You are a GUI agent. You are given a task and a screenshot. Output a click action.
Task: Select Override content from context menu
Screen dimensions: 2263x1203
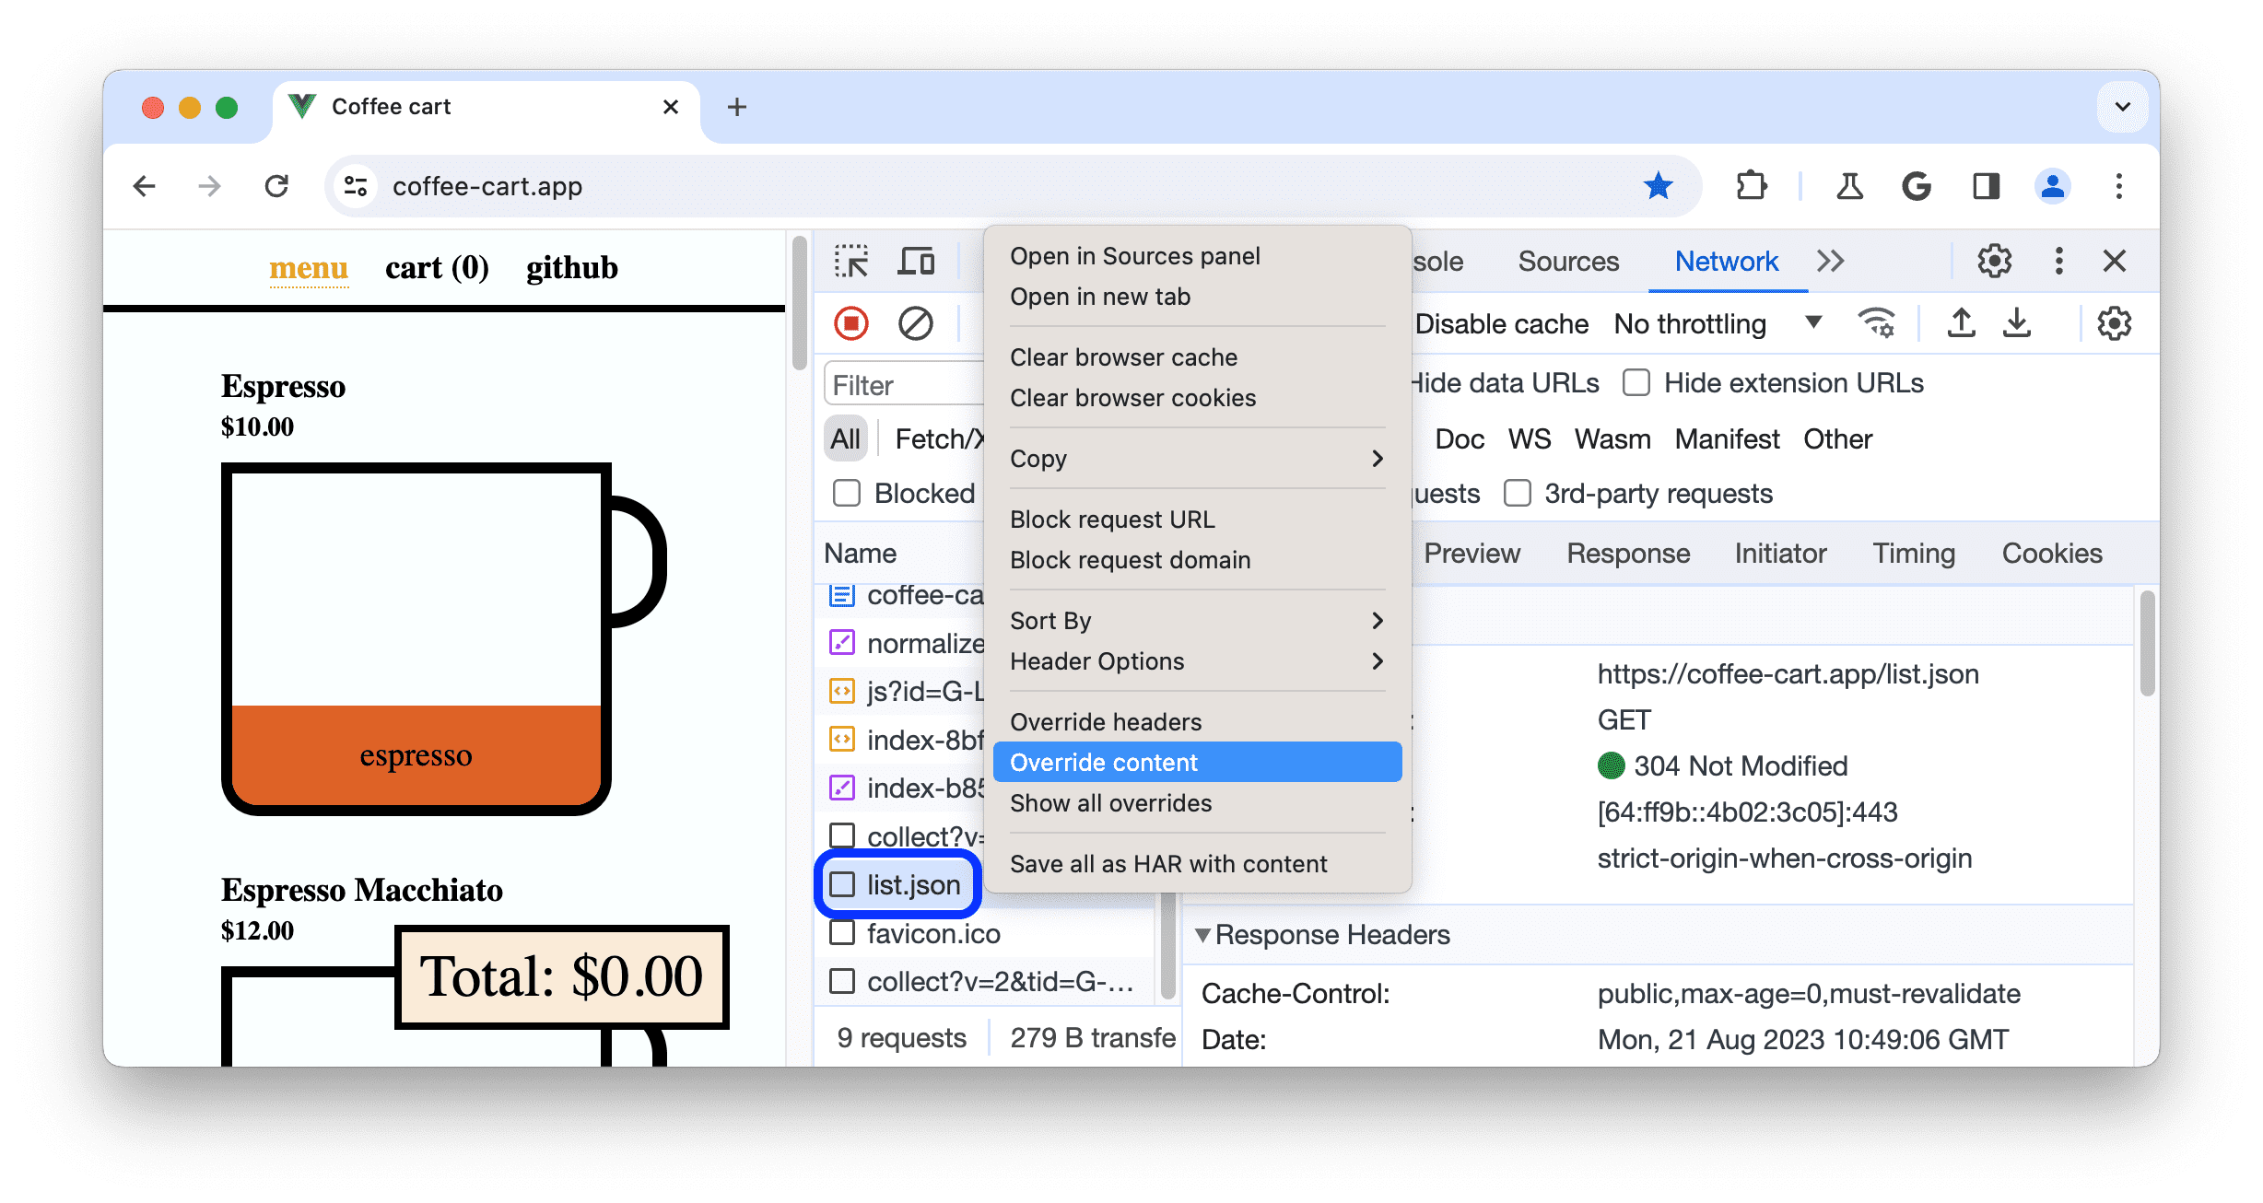pyautogui.click(x=1193, y=762)
